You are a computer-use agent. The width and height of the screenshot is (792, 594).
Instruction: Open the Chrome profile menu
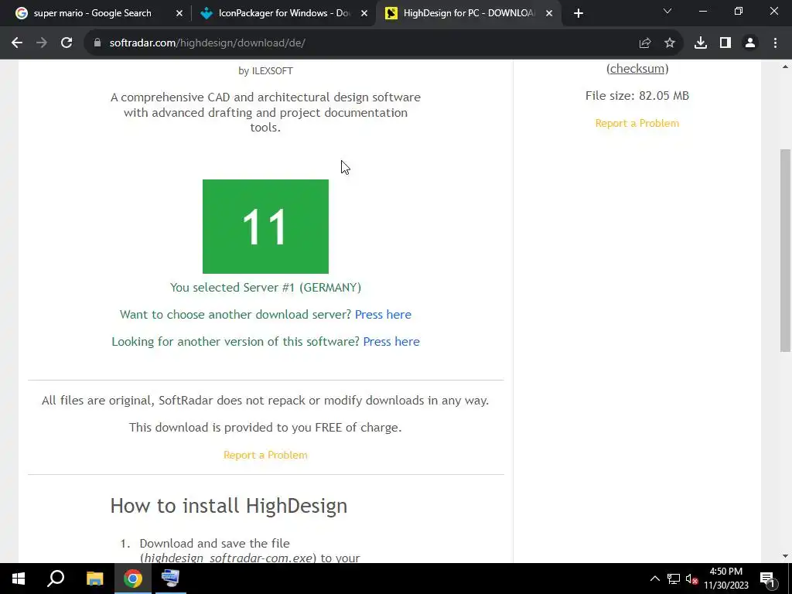(x=750, y=43)
